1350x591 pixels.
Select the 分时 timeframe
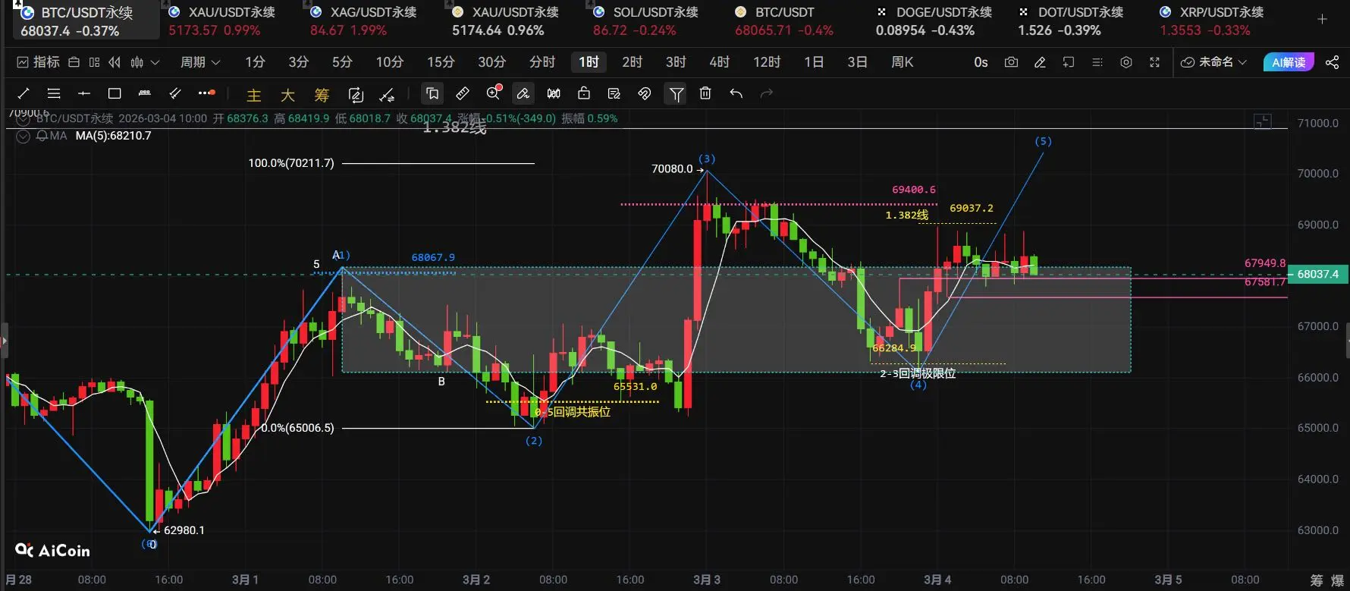pos(542,62)
